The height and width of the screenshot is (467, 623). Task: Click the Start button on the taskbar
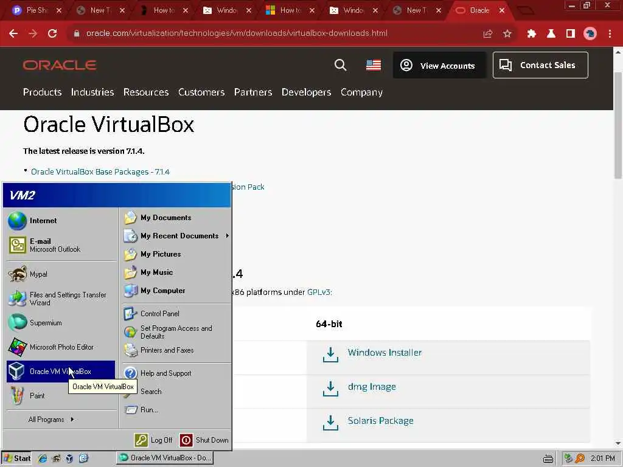16,458
